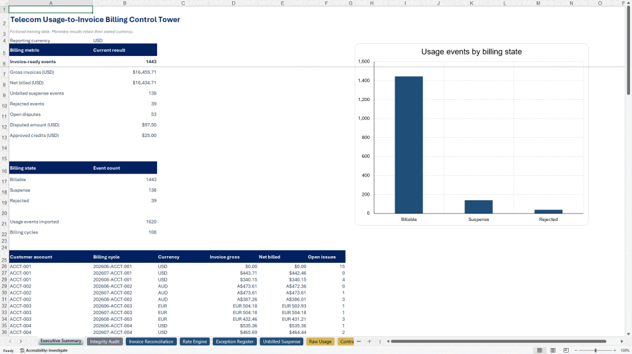Switch to Invoice Reconciliation sheet tab
This screenshot has width=632, height=354.
(x=151, y=341)
